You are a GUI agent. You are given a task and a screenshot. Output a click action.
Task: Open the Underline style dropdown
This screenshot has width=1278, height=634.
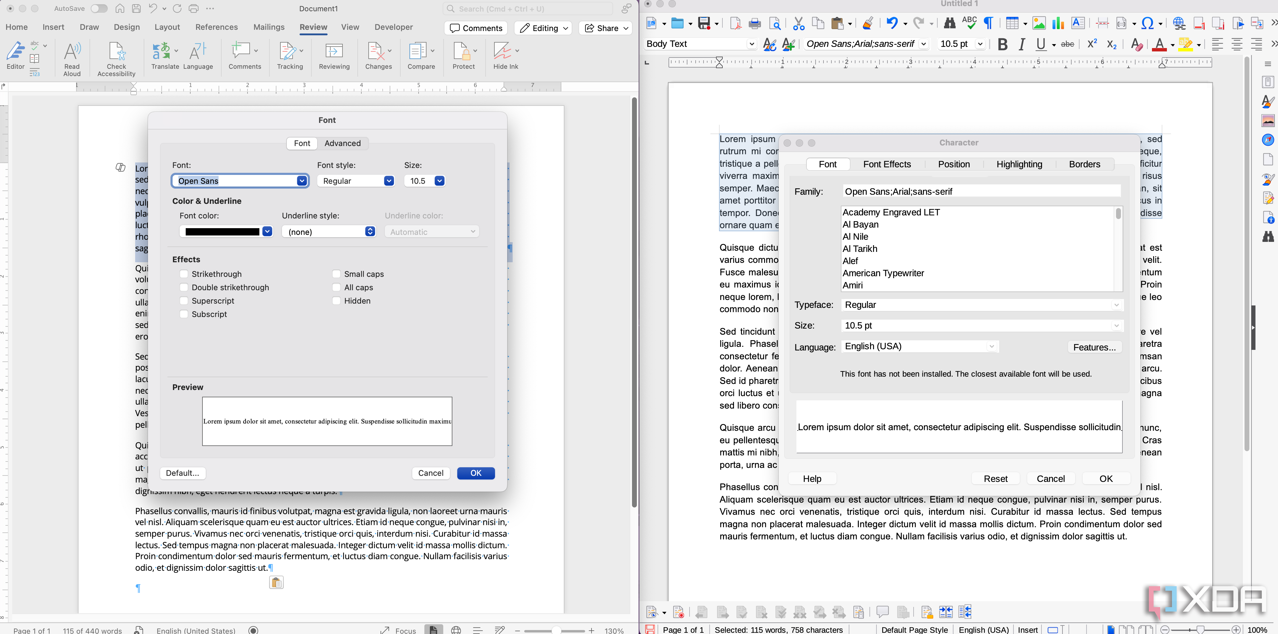[x=370, y=232]
